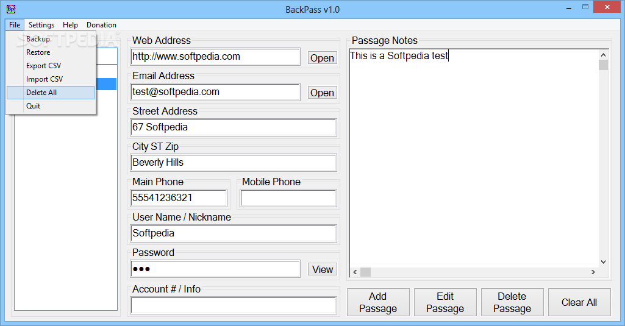Focus the empty Mobile Phone field

pyautogui.click(x=288, y=198)
